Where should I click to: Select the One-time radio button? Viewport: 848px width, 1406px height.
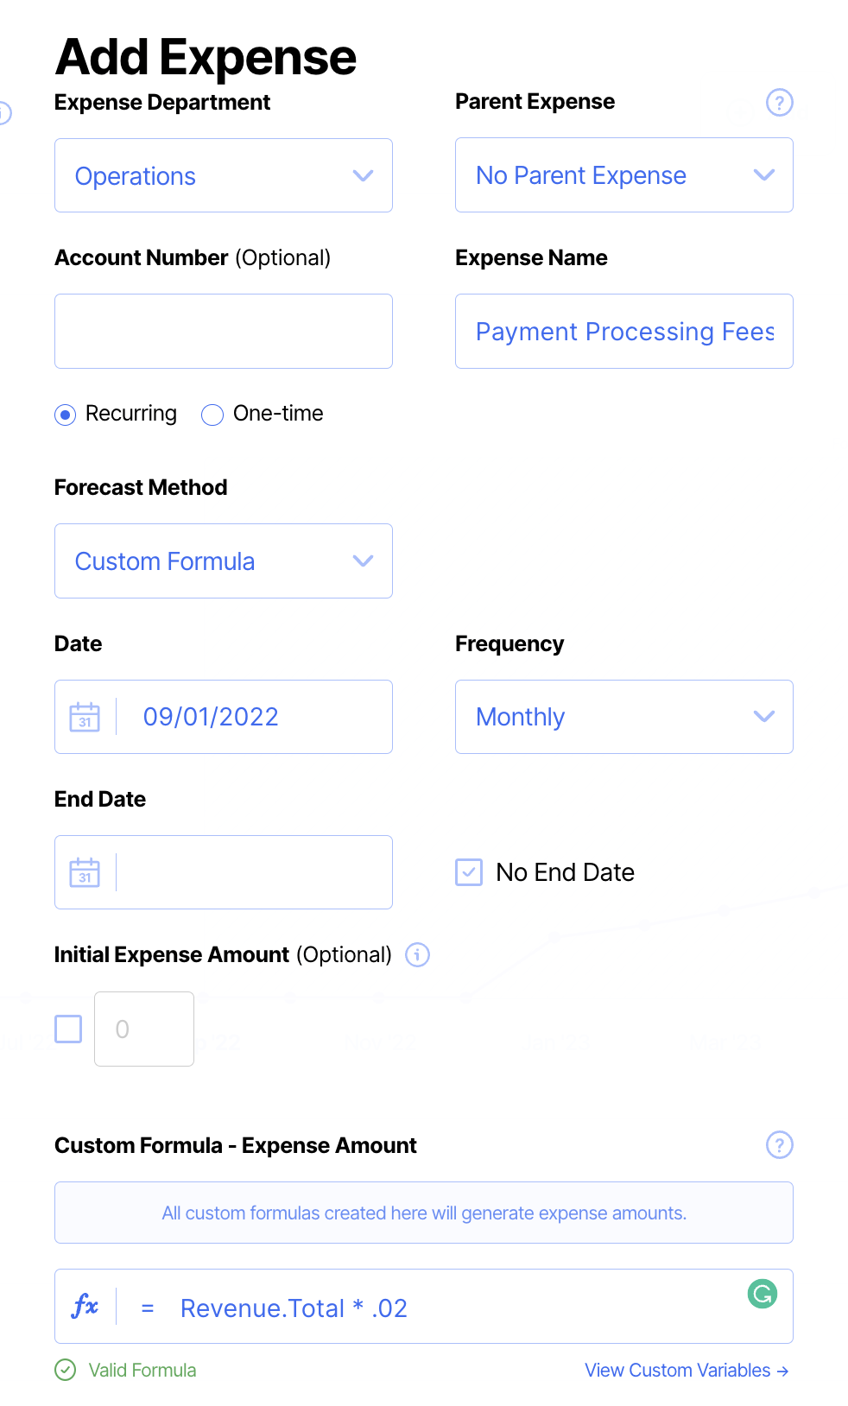pos(212,415)
